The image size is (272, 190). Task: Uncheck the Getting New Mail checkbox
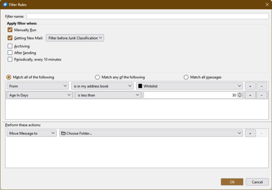[10, 38]
